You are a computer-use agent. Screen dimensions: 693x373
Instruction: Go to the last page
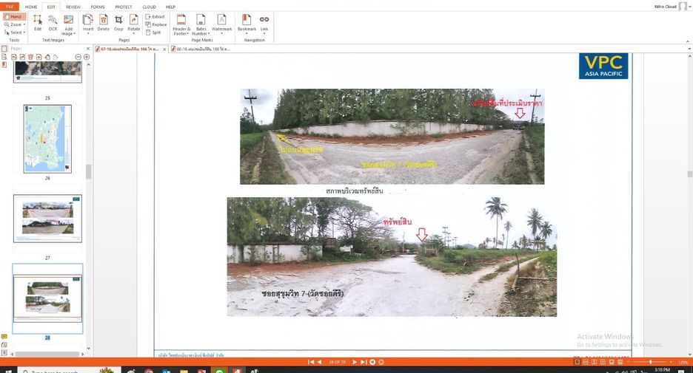(x=364, y=362)
